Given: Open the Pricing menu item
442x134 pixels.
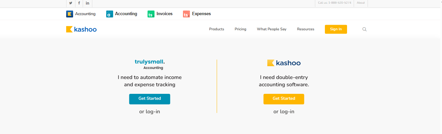Looking at the screenshot, I should click(x=241, y=29).
